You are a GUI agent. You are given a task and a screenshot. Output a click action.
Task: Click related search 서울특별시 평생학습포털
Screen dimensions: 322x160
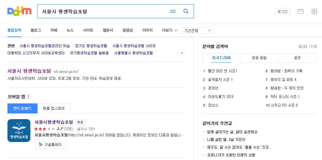pos(133,53)
